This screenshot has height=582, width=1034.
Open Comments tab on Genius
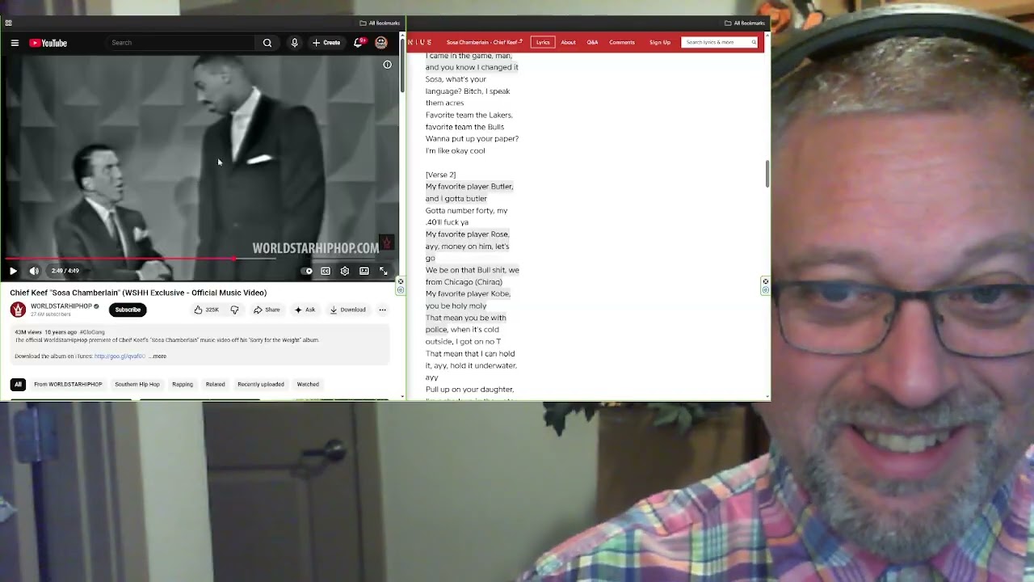click(x=622, y=42)
